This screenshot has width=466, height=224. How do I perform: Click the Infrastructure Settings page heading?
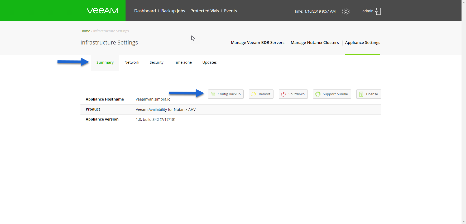coord(109,43)
